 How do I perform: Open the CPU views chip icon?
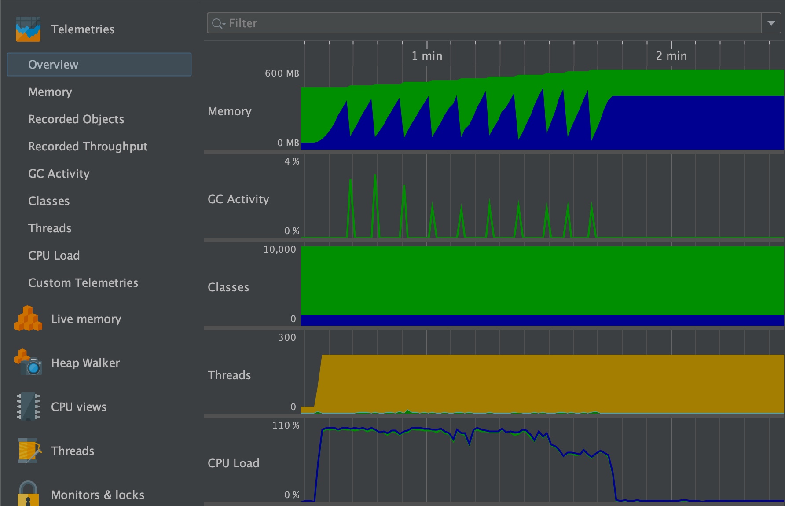click(x=28, y=406)
